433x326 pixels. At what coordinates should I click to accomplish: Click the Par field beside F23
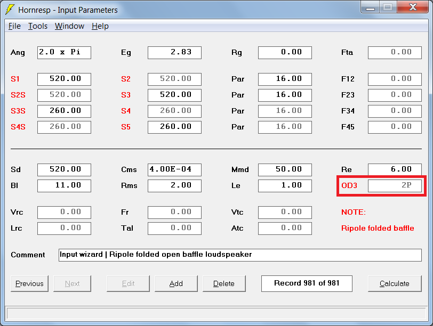tap(285, 95)
